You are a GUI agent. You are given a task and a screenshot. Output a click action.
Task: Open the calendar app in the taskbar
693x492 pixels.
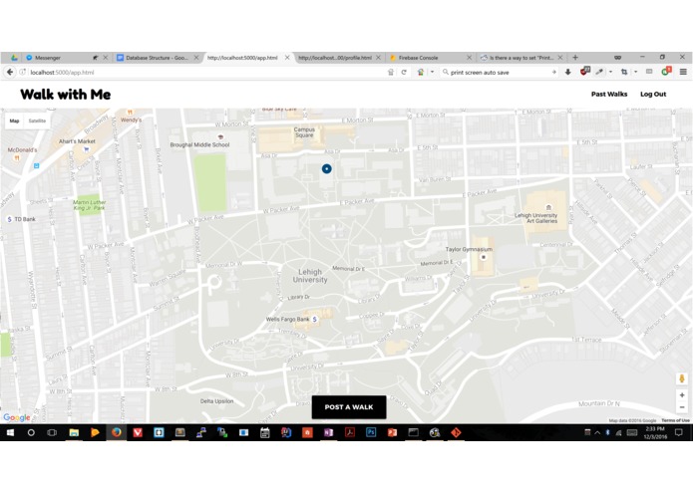click(265, 432)
